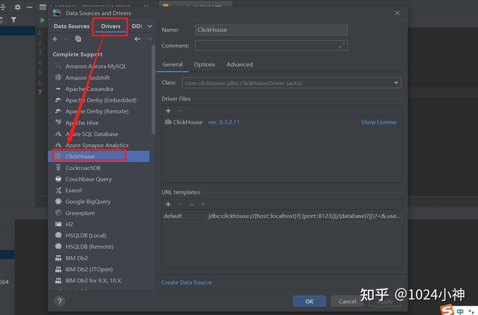Viewport: 478px width, 315px height.
Task: Click the green run arrow
Action: pos(42,20)
